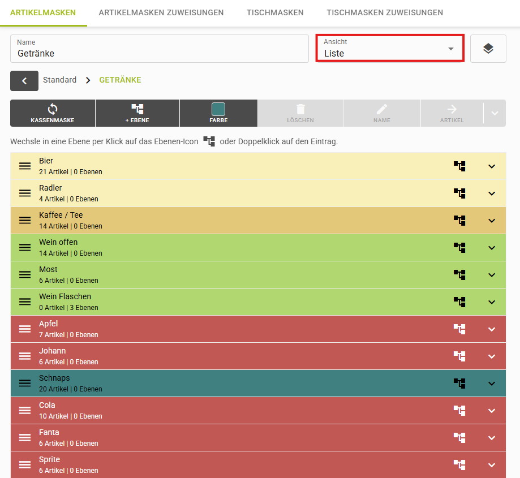520x478 pixels.
Task: Open the level icon for Bier
Action: (x=459, y=166)
